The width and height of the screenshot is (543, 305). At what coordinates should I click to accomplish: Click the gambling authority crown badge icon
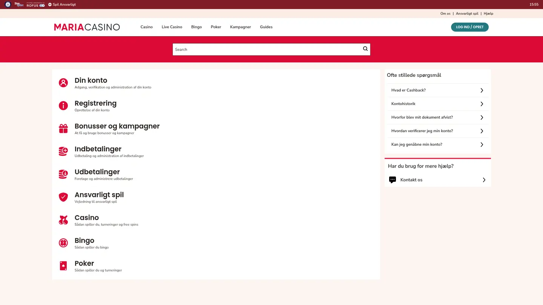[x=8, y=5]
